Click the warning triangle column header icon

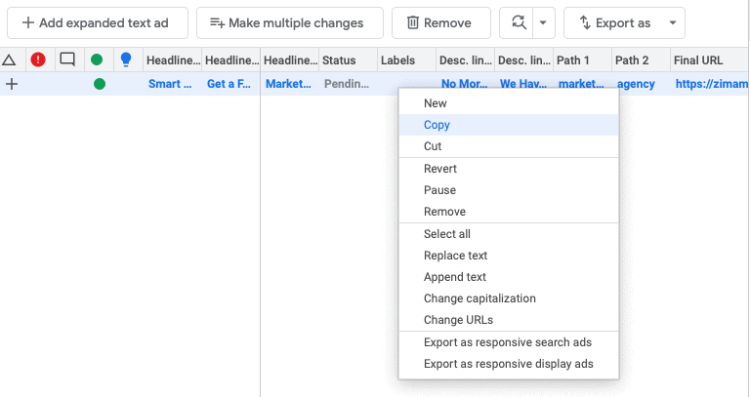[x=9, y=60]
